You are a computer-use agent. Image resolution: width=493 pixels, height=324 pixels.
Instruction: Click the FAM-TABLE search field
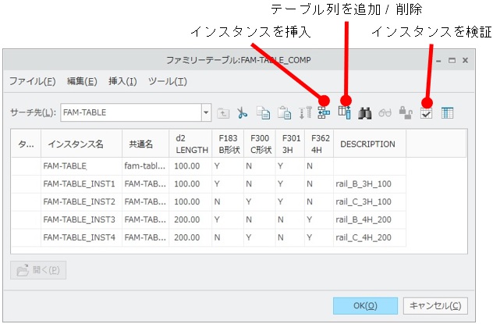click(x=131, y=112)
